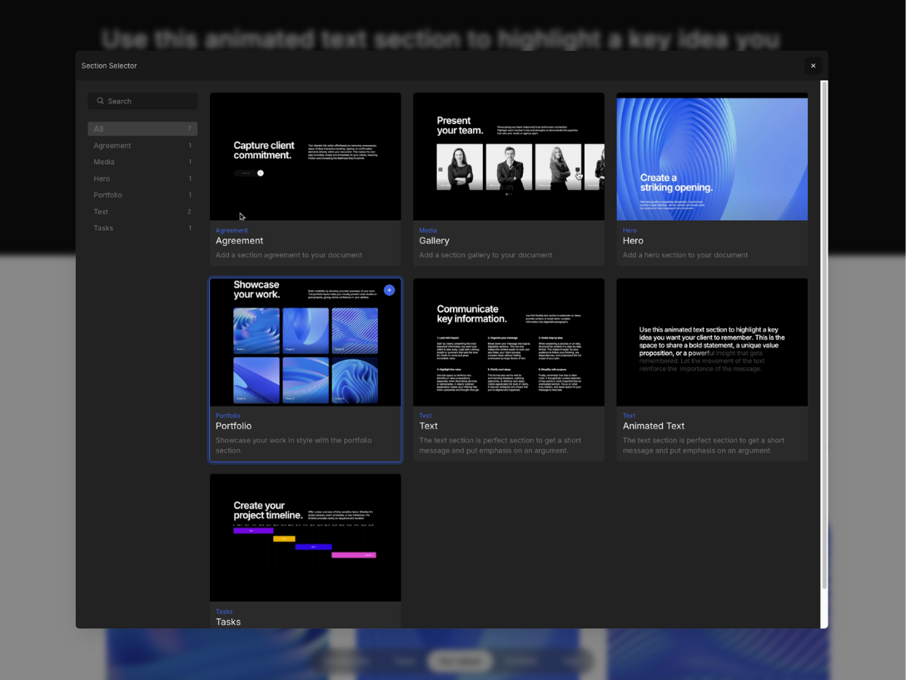Viewport: 906px width, 680px height.
Task: Filter sections by Media category
Action: pyautogui.click(x=142, y=162)
